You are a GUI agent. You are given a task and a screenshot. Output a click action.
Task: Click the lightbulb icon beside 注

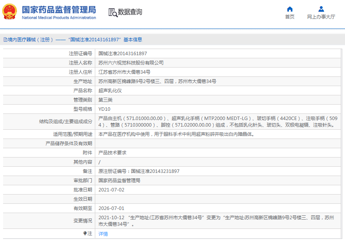[x=85, y=234]
